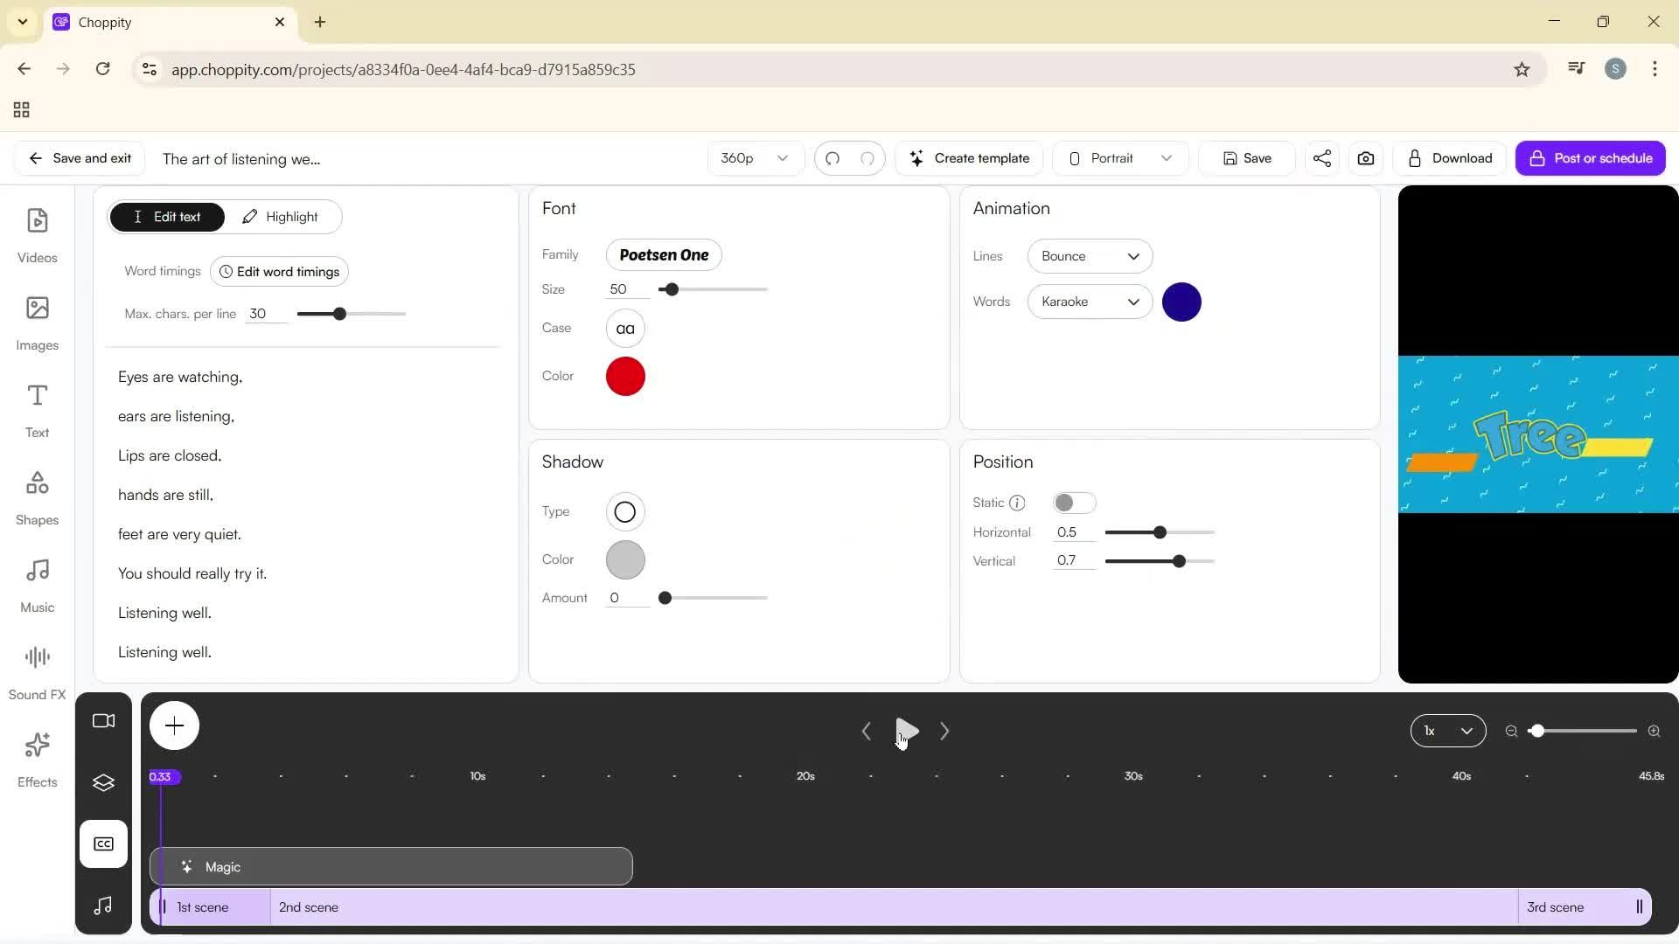Toggle the font Case button

coord(624,329)
